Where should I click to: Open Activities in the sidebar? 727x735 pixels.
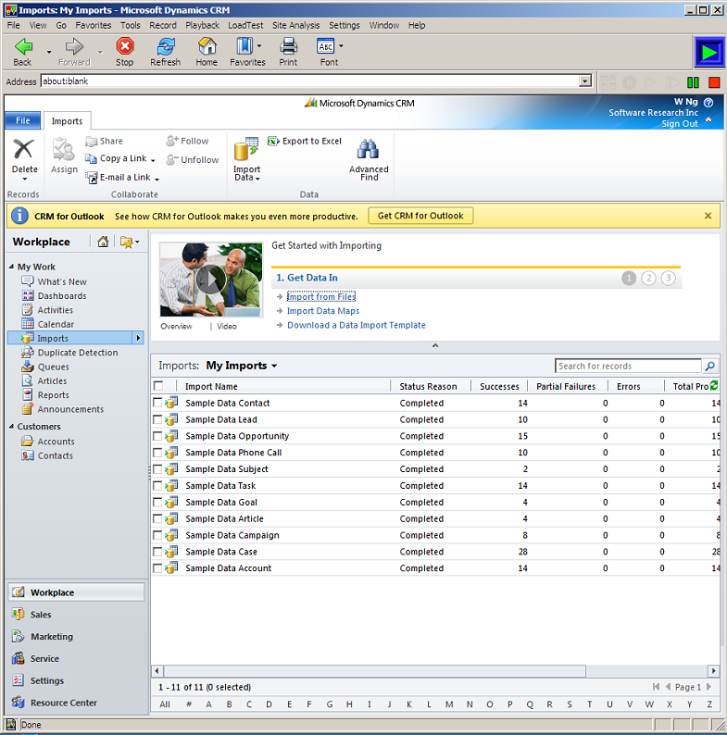coord(55,310)
